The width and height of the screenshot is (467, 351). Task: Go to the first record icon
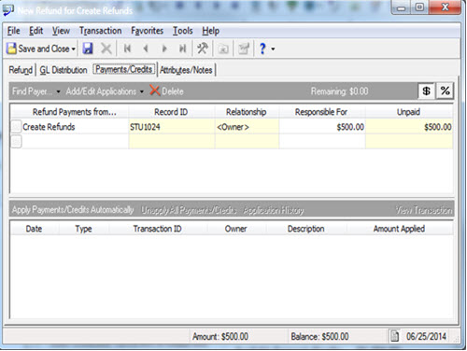(127, 49)
